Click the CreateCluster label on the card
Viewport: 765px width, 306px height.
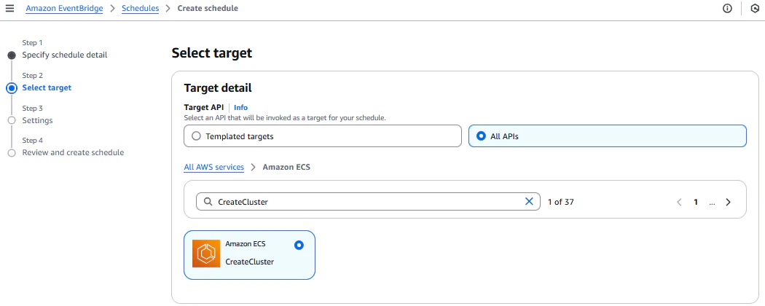tap(250, 262)
